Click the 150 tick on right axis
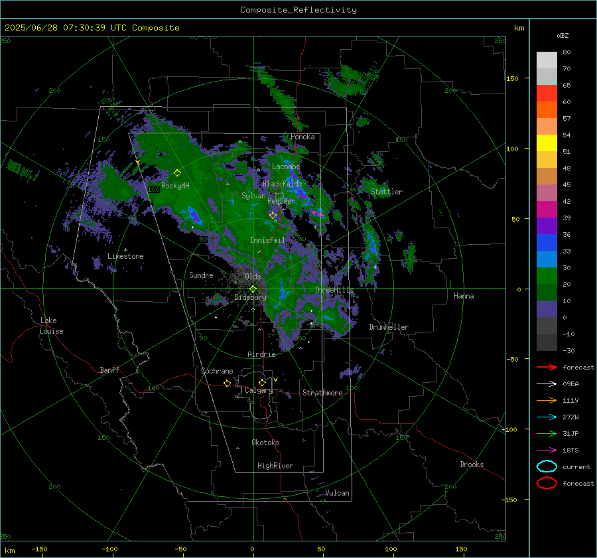The width and height of the screenshot is (597, 558). click(512, 78)
